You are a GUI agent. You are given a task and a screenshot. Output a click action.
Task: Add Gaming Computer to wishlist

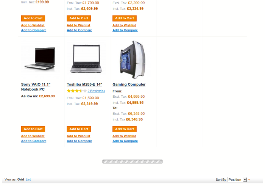coord(124,136)
